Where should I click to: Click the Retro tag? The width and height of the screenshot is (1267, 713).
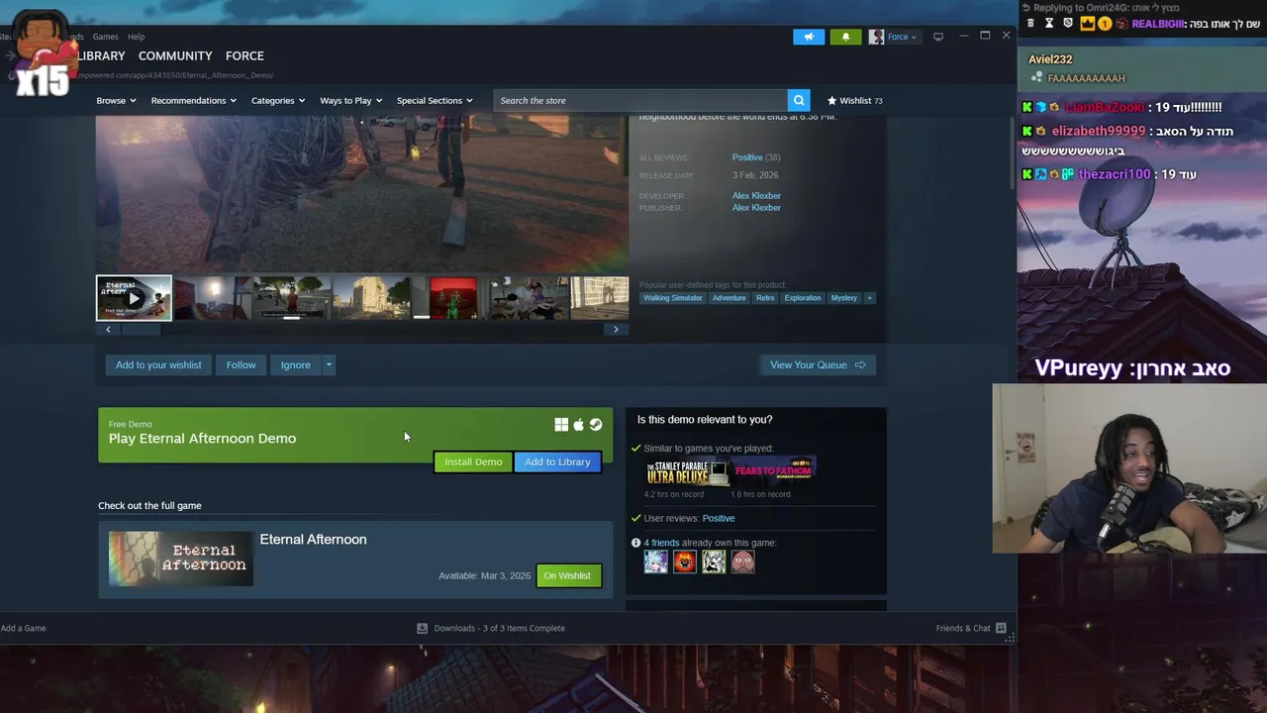coord(765,298)
